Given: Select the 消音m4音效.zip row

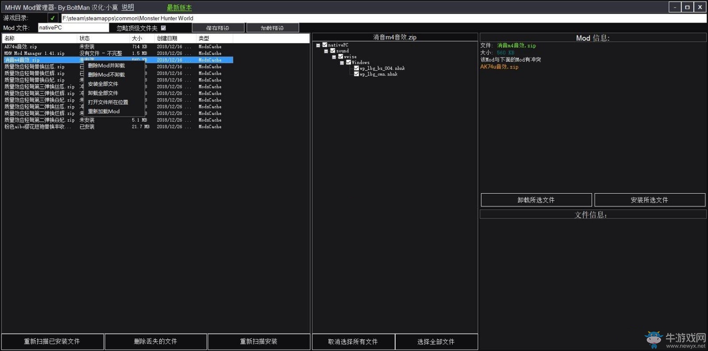Looking at the screenshot, I should [118, 60].
